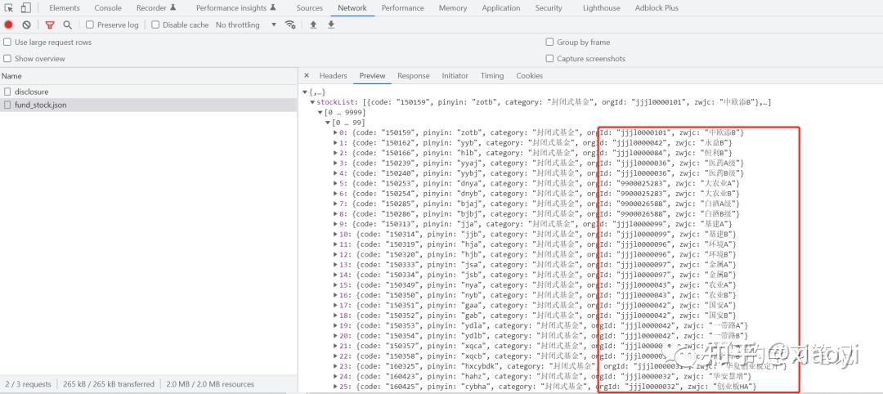883x394 pixels.
Task: Clear the network log icon
Action: pyautogui.click(x=26, y=25)
